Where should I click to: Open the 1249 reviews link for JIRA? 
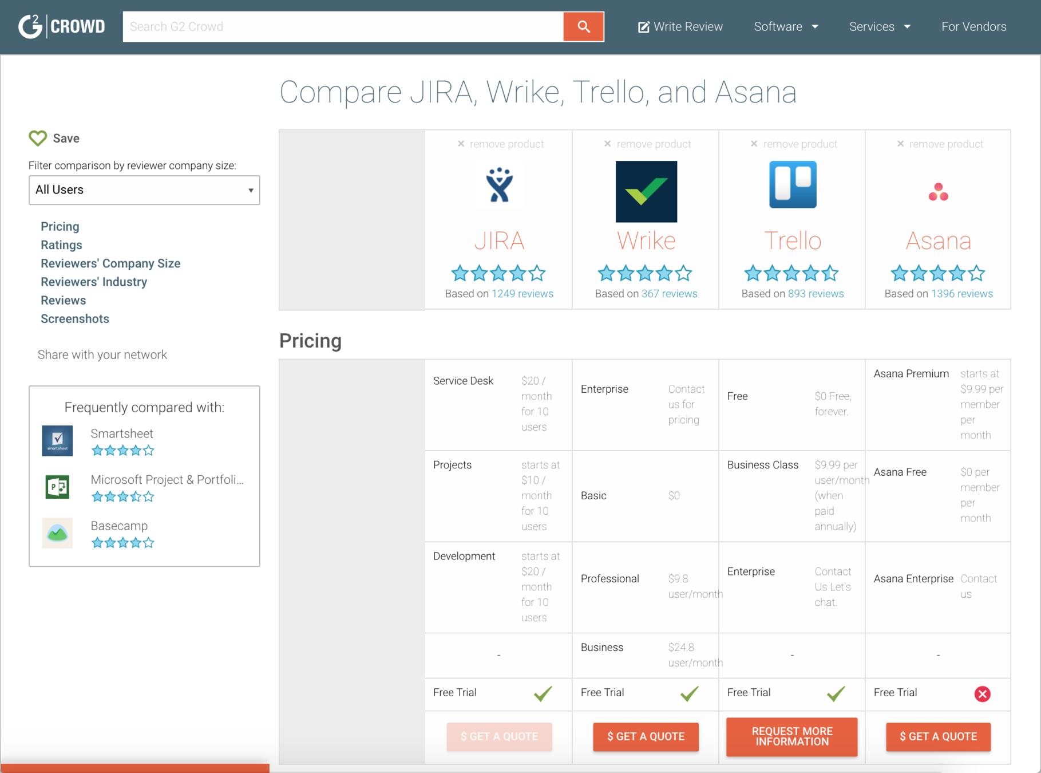[523, 294]
